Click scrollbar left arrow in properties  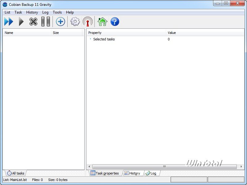(89, 166)
